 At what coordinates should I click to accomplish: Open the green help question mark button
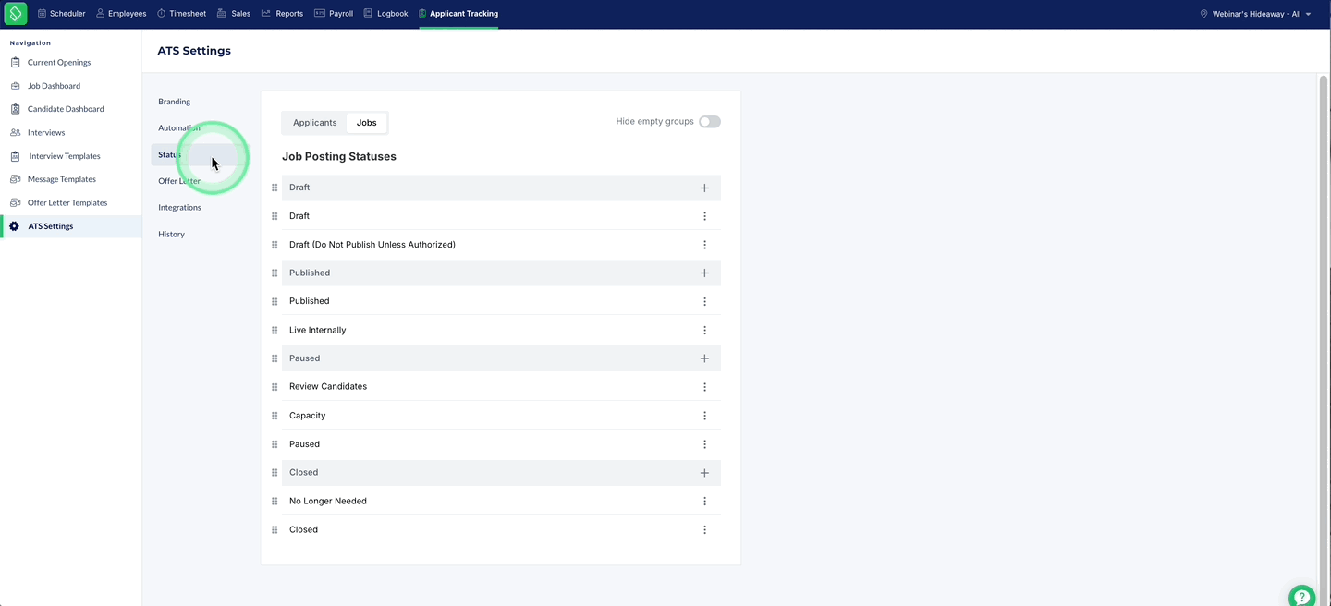pyautogui.click(x=1301, y=596)
